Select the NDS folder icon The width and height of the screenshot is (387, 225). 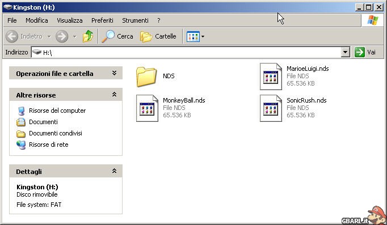click(x=146, y=77)
